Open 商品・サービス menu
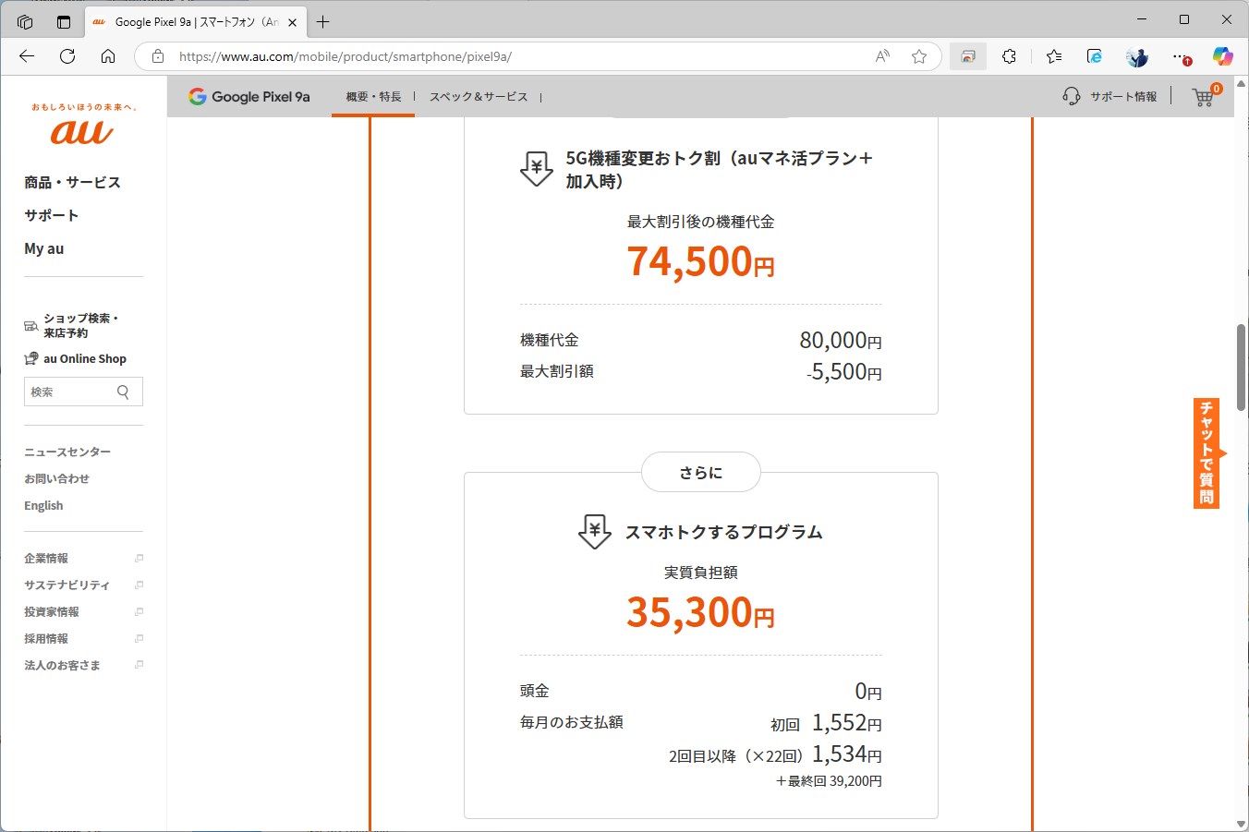The height and width of the screenshot is (832, 1249). pos(72,182)
